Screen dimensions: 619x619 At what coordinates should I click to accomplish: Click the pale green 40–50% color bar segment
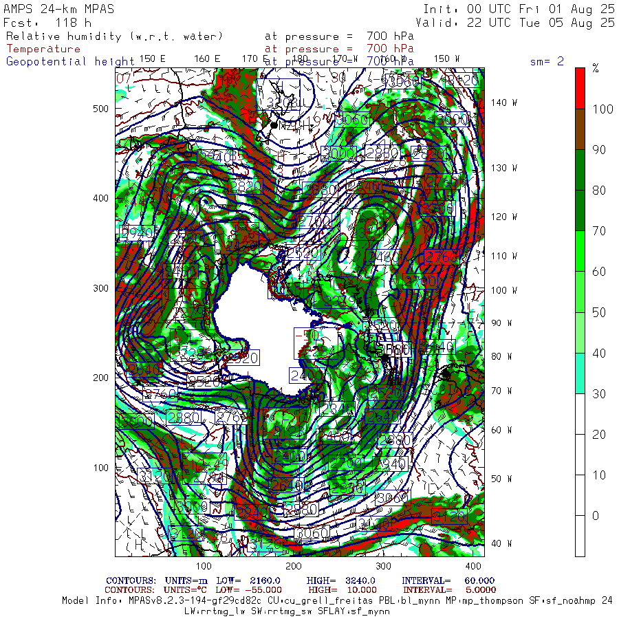coord(580,333)
